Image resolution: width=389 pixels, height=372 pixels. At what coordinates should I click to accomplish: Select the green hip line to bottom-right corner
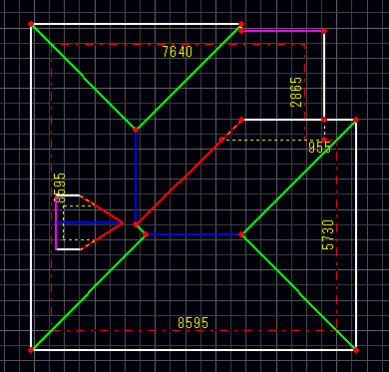(x=298, y=292)
